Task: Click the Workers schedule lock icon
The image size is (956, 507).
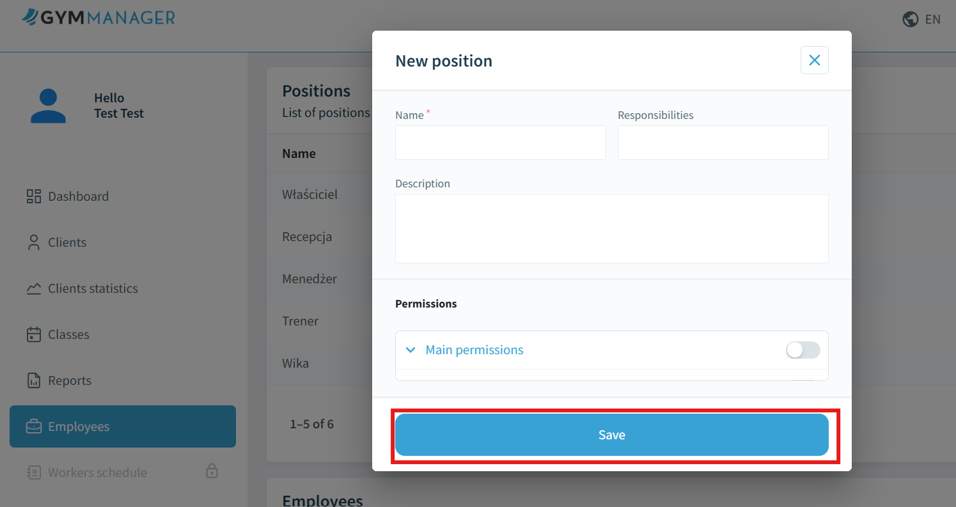Action: [212, 472]
